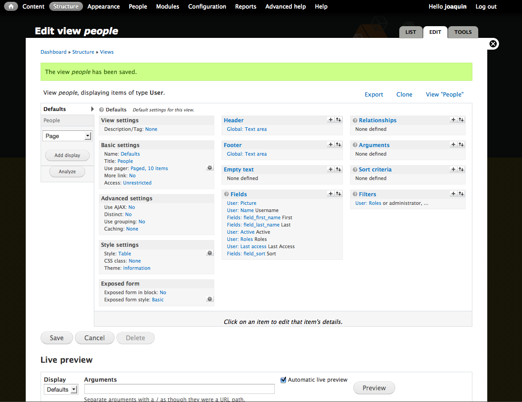Close the overlay with the X icon

pyautogui.click(x=493, y=44)
